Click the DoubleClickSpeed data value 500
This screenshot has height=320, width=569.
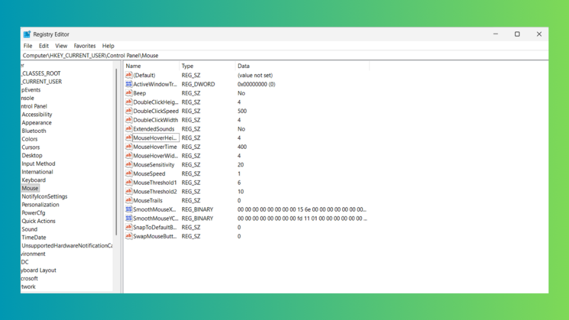[242, 111]
